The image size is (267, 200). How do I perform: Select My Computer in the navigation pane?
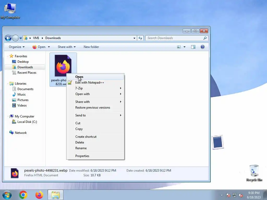tap(24, 116)
